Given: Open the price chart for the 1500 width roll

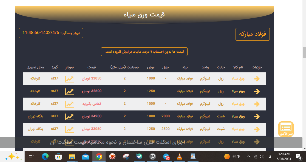Looking at the screenshot, I should point(69,104).
